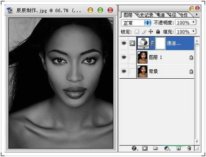Toggle link box beside 图层 1
Viewport: 206px width, 157px height.
tap(132, 57)
